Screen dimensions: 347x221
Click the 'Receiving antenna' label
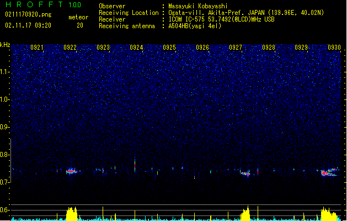pos(127,26)
